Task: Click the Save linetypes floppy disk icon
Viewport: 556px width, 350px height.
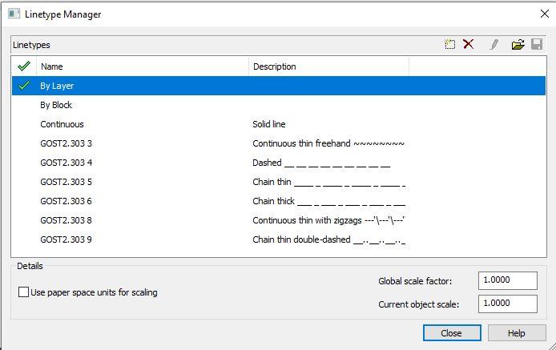Action: click(537, 45)
